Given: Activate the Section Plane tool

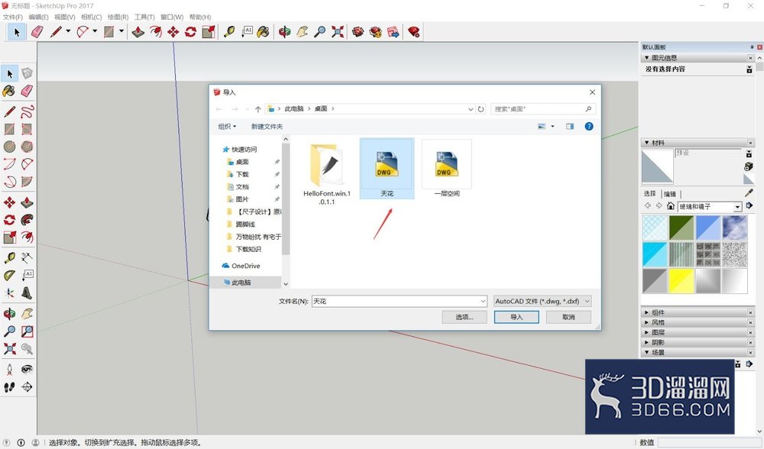Looking at the screenshot, I should click(27, 386).
